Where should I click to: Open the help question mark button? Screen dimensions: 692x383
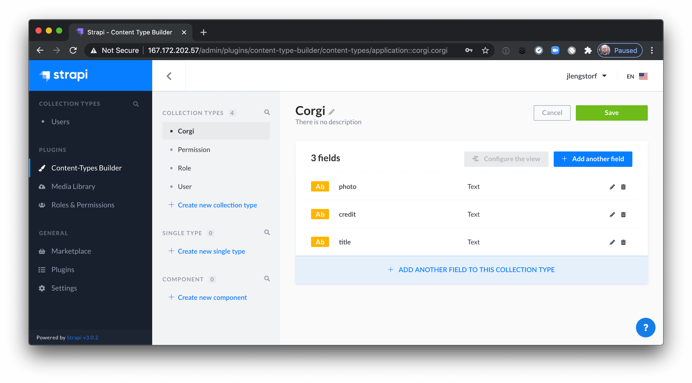coord(645,327)
